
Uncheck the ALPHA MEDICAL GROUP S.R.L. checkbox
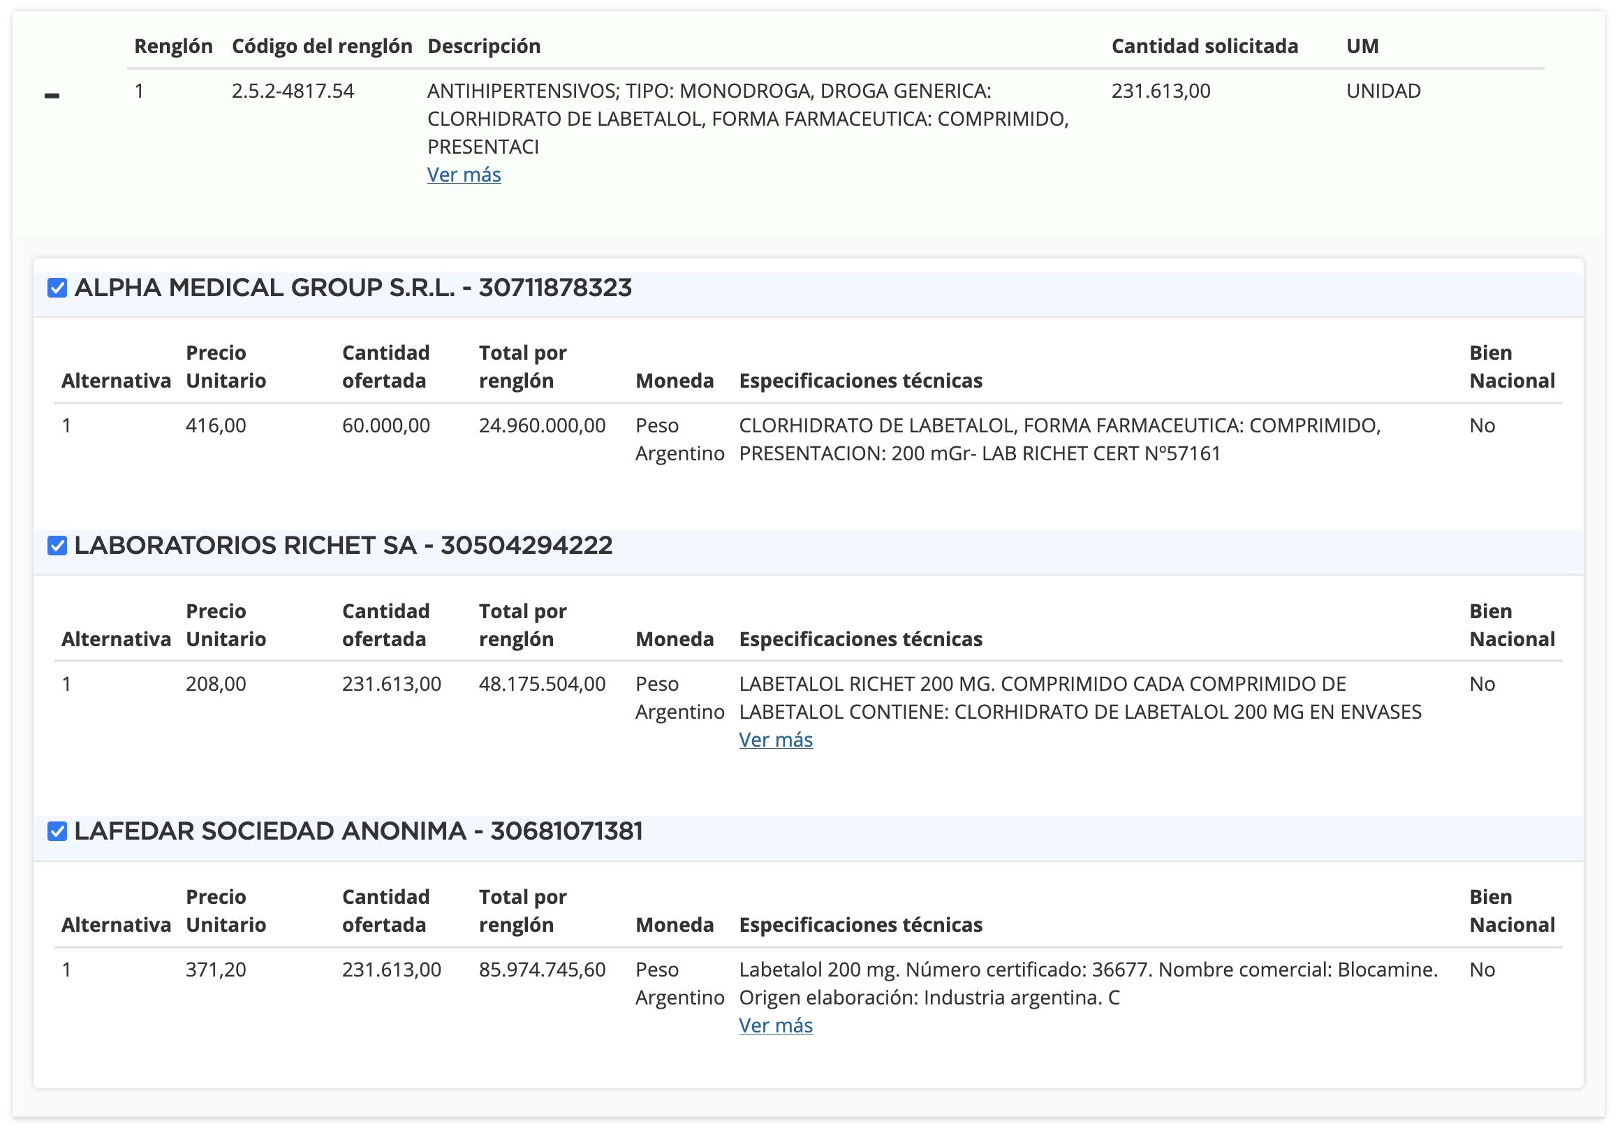point(57,288)
